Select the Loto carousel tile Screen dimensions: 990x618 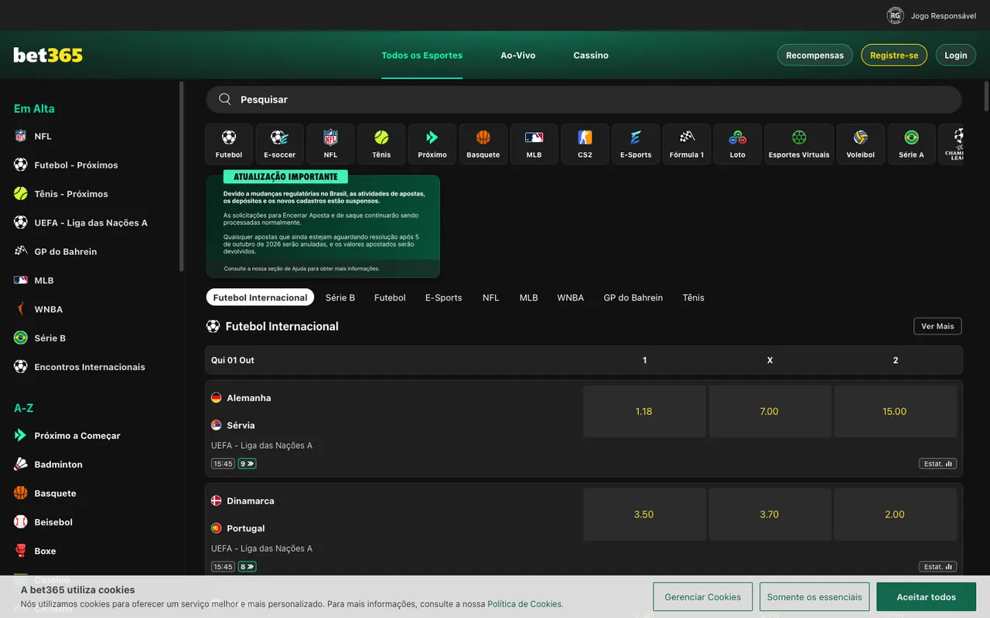(x=738, y=144)
